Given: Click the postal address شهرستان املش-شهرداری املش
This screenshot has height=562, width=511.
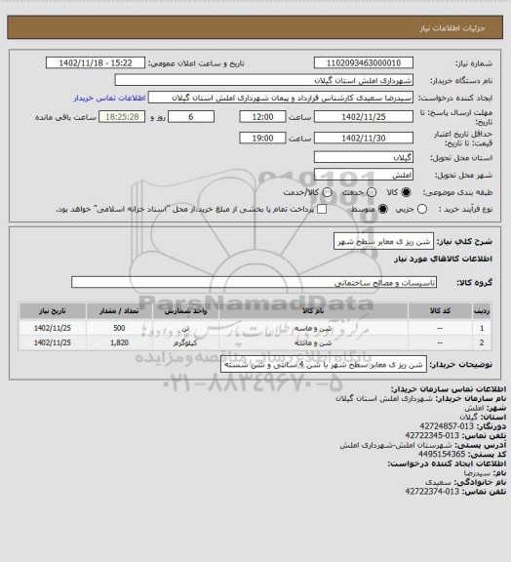Looking at the screenshot, I should click(396, 445).
